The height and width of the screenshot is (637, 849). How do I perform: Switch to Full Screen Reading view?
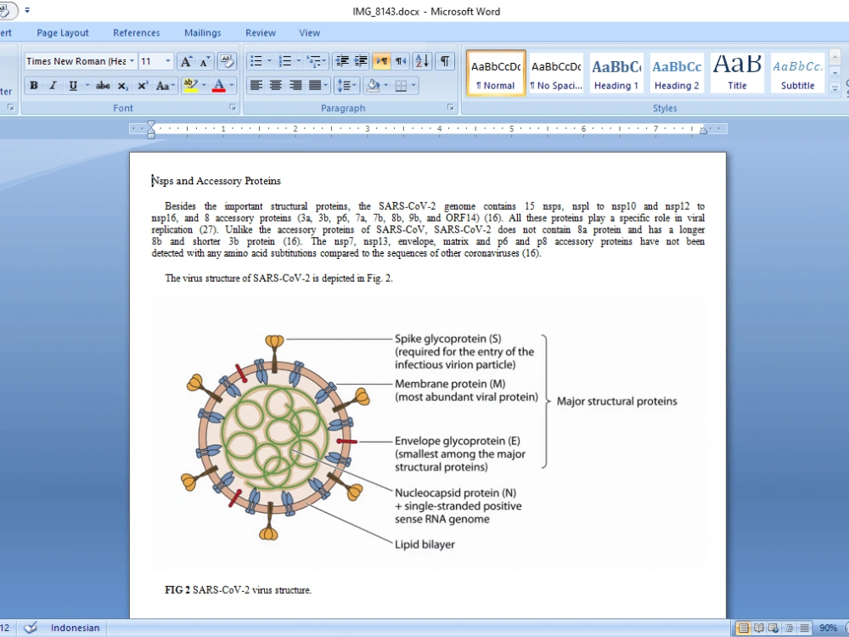click(758, 629)
